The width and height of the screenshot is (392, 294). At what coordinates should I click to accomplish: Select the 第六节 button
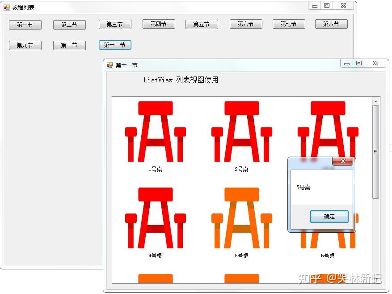point(246,24)
